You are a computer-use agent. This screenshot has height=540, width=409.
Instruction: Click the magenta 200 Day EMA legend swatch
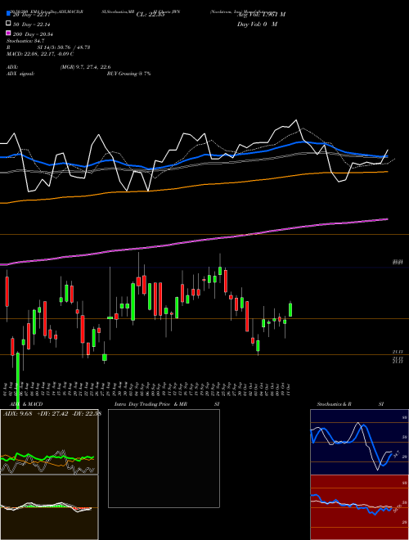(x=8, y=33)
